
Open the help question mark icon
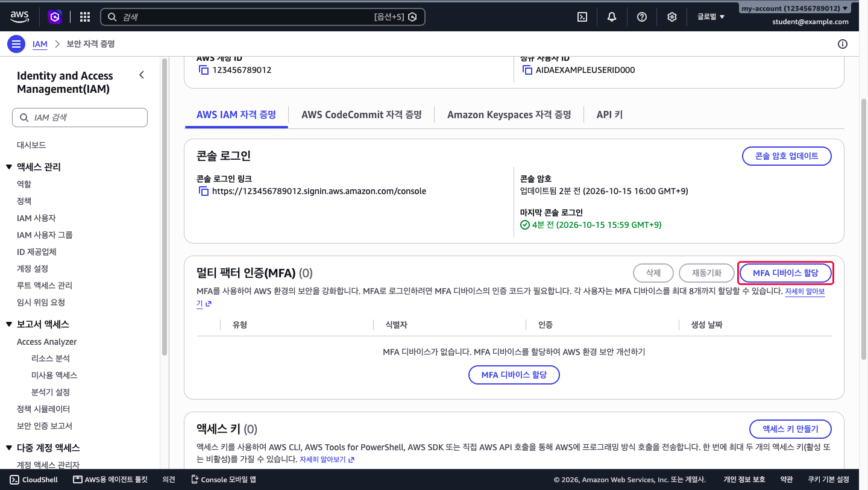click(642, 17)
